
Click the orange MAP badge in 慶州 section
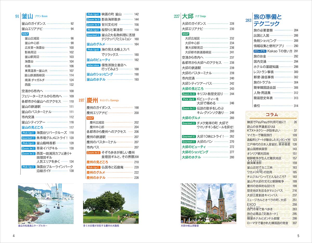tap(90, 118)
